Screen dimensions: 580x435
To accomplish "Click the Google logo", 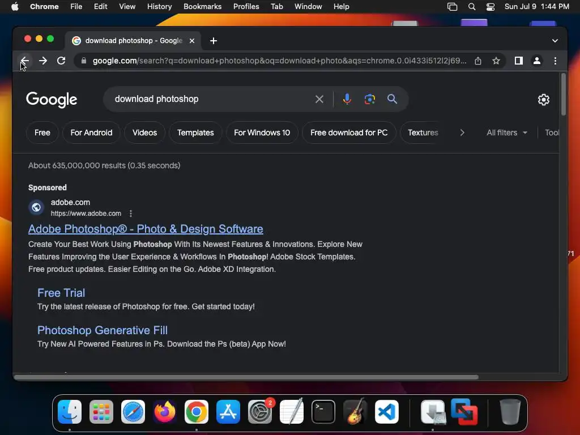I will (x=52, y=100).
